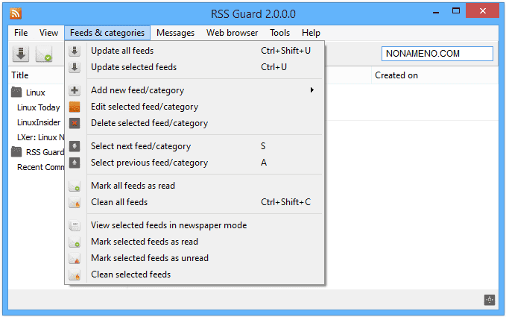Select the LinuxInsider feed in the list
506x317 pixels.
click(39, 122)
